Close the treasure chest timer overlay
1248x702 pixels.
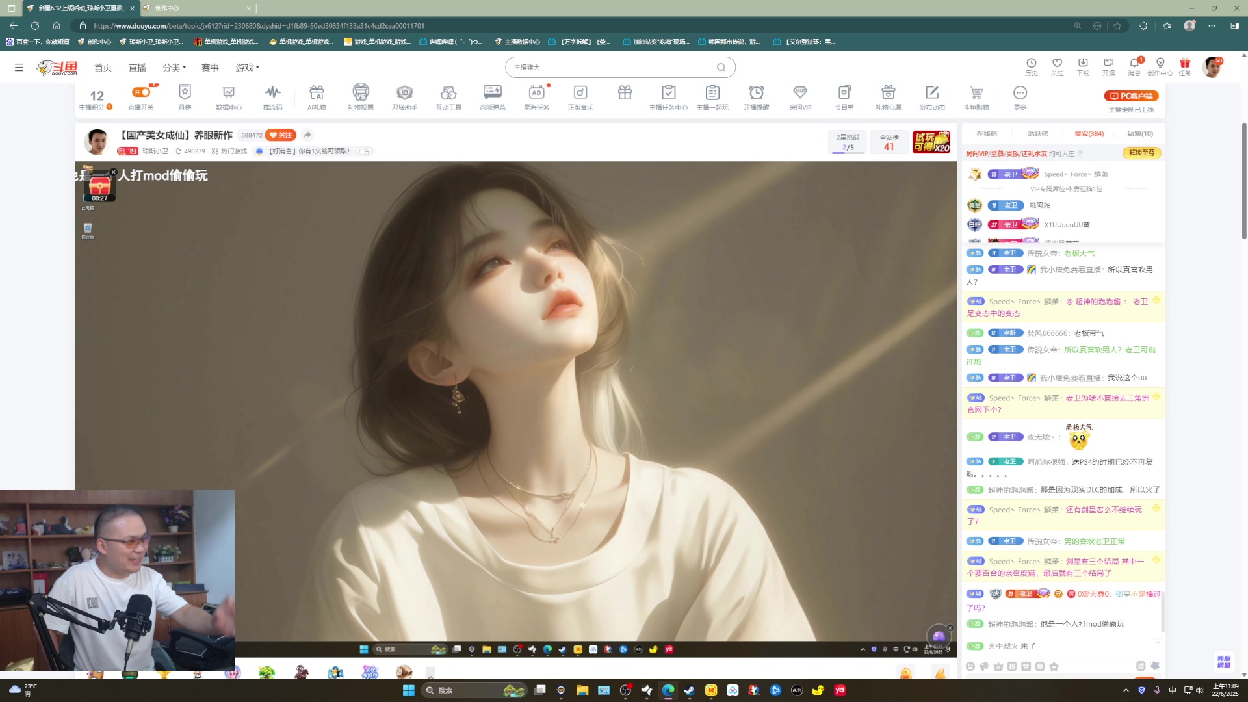tap(113, 172)
